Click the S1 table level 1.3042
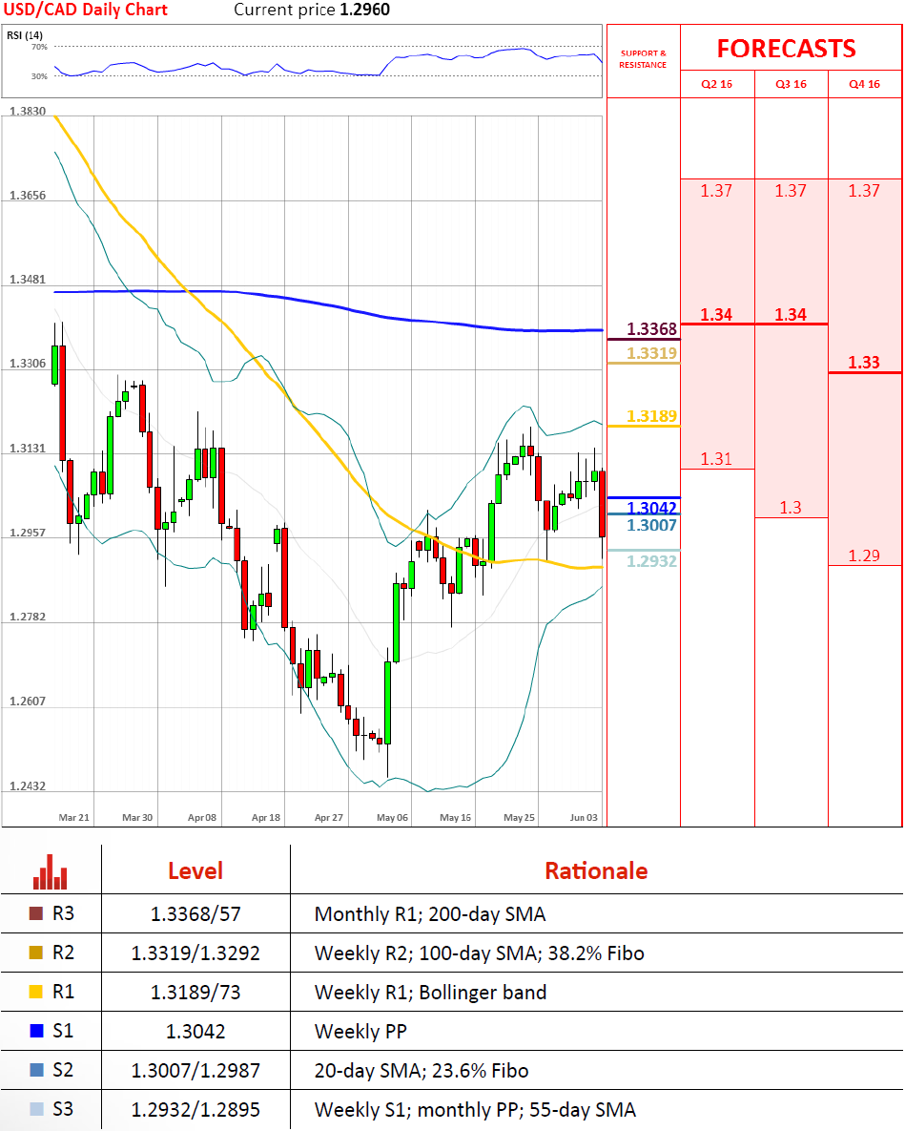Screen dimensions: 905x1131 coord(195,1031)
